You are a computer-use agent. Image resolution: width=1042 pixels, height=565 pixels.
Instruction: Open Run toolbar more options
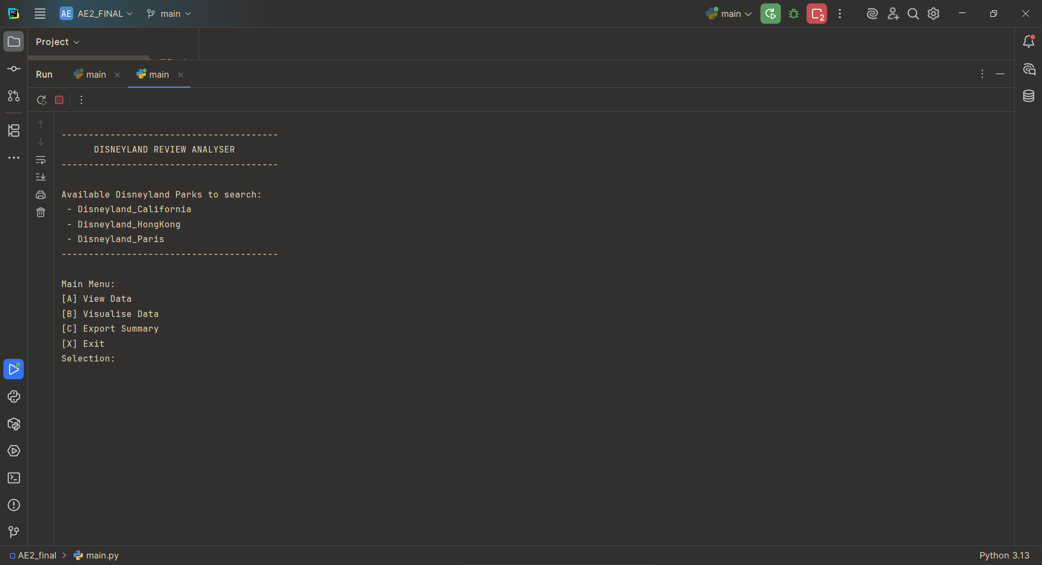pyautogui.click(x=81, y=100)
